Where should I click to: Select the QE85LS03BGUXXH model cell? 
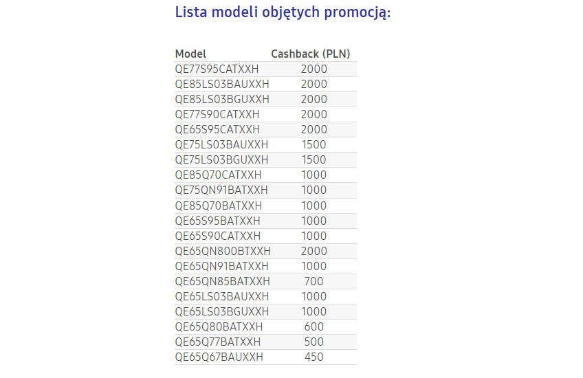coord(222,99)
